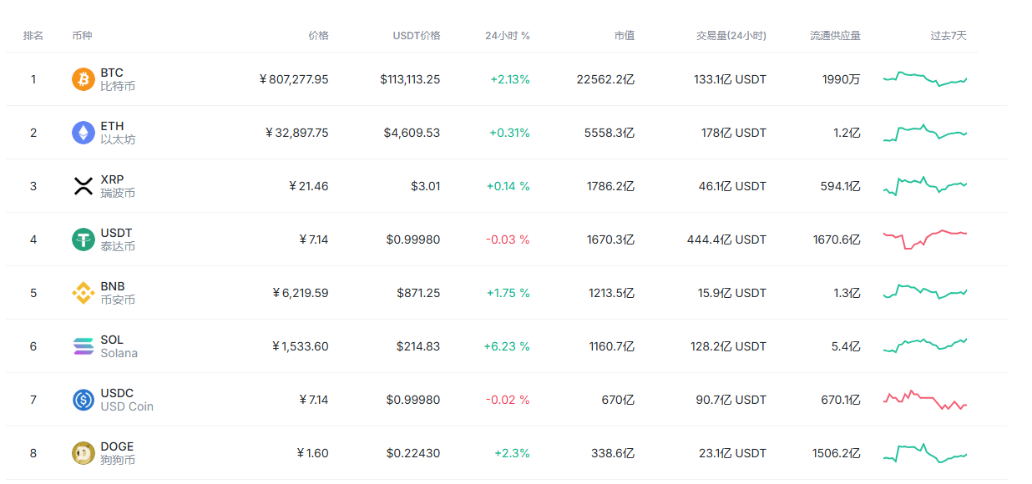Image resolution: width=1032 pixels, height=484 pixels.
Task: Sort by the 流通供应量 column header
Action: click(x=835, y=36)
